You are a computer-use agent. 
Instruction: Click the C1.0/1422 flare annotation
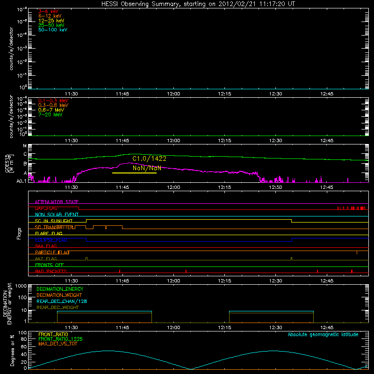(x=149, y=158)
